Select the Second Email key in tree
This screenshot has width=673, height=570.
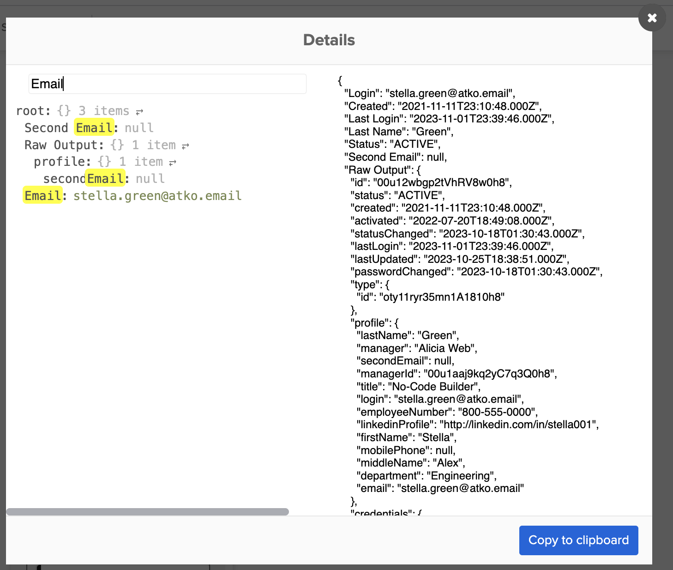tap(69, 128)
